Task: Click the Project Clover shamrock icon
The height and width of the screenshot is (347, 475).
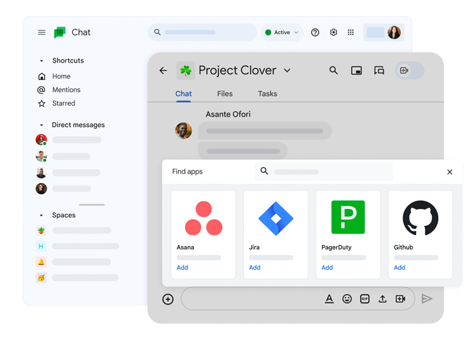Action: click(x=186, y=70)
